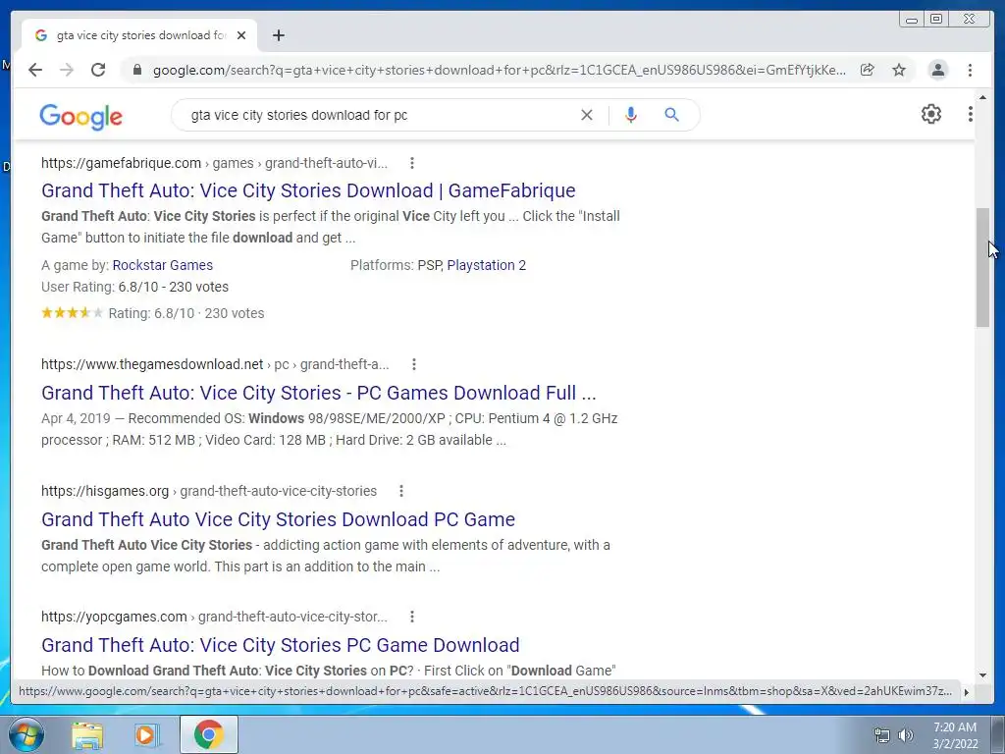The height and width of the screenshot is (754, 1005).
Task: Open File Explorer from taskbar
Action: pyautogui.click(x=87, y=735)
